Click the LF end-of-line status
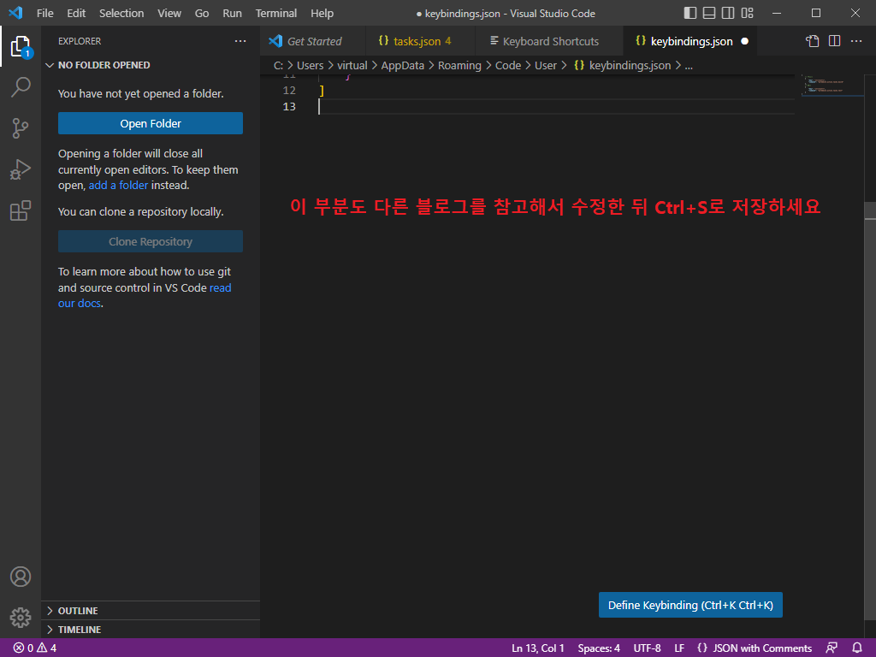Viewport: 876px width, 657px height. point(679,648)
